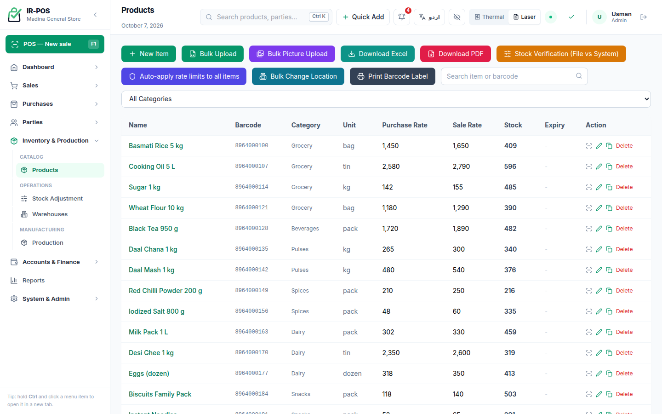Click the barcode scan icon for Basmati Rice
Viewport: 662px width, 414px height.
[589, 146]
